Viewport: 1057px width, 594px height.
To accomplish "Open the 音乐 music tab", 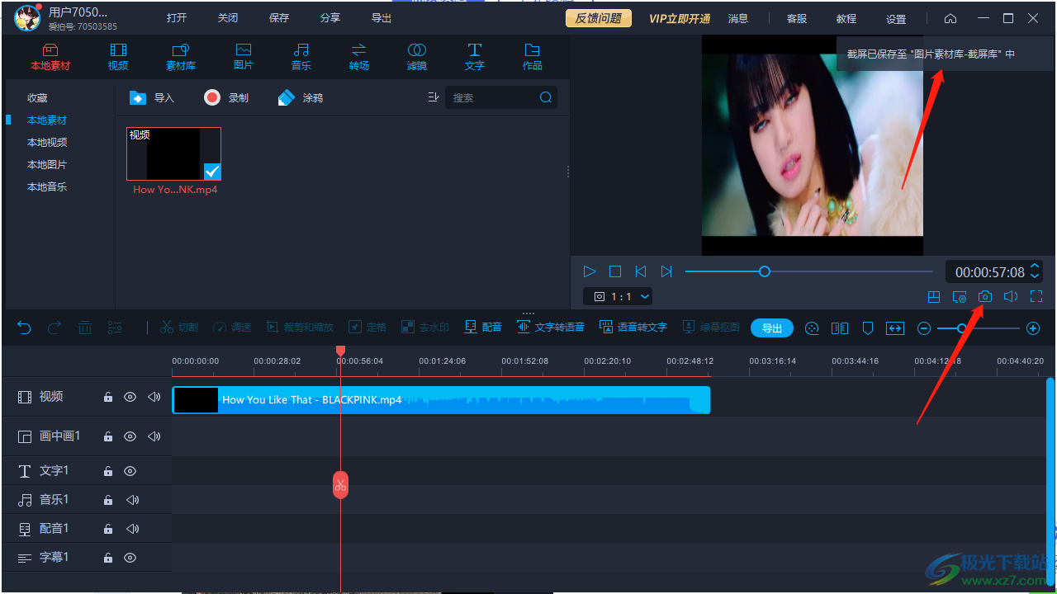I will [x=301, y=57].
